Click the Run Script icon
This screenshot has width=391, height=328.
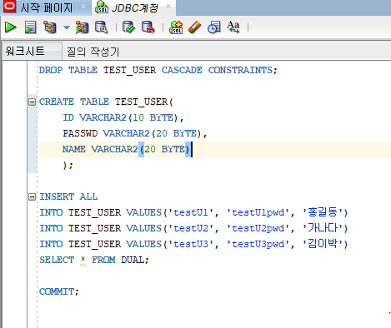[x=30, y=27]
